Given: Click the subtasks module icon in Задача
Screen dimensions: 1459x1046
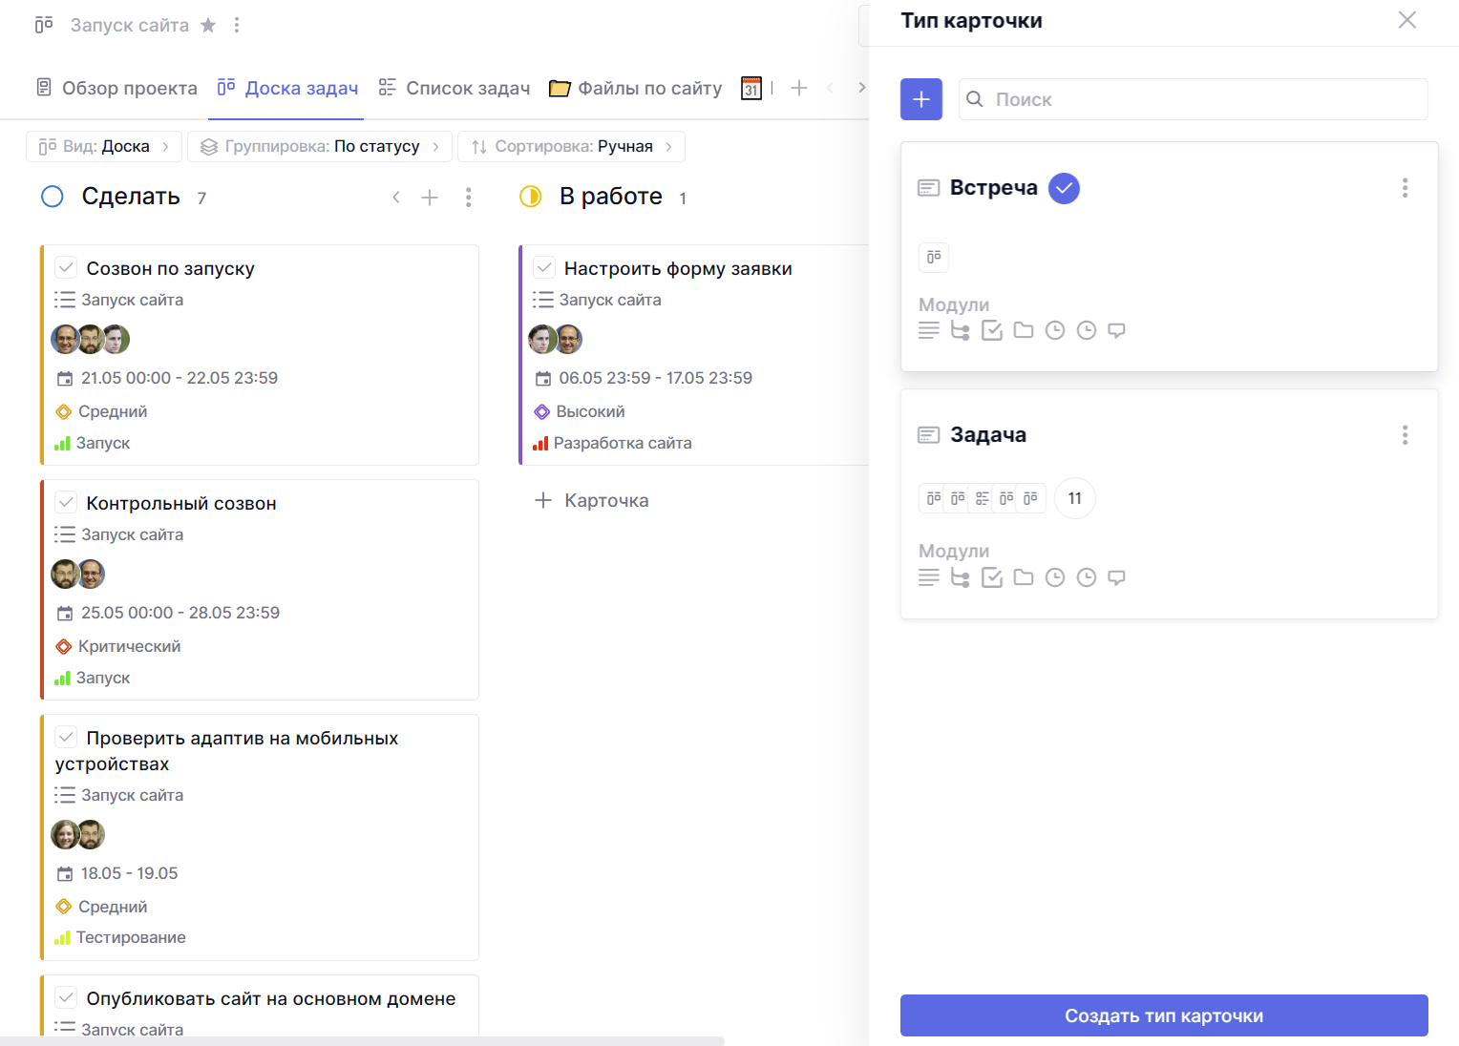Looking at the screenshot, I should click(x=961, y=577).
